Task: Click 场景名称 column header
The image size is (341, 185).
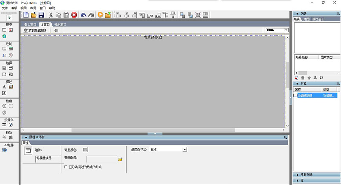Action: (x=306, y=57)
